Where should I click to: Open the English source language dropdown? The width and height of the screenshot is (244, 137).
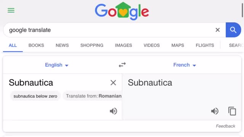click(57, 65)
